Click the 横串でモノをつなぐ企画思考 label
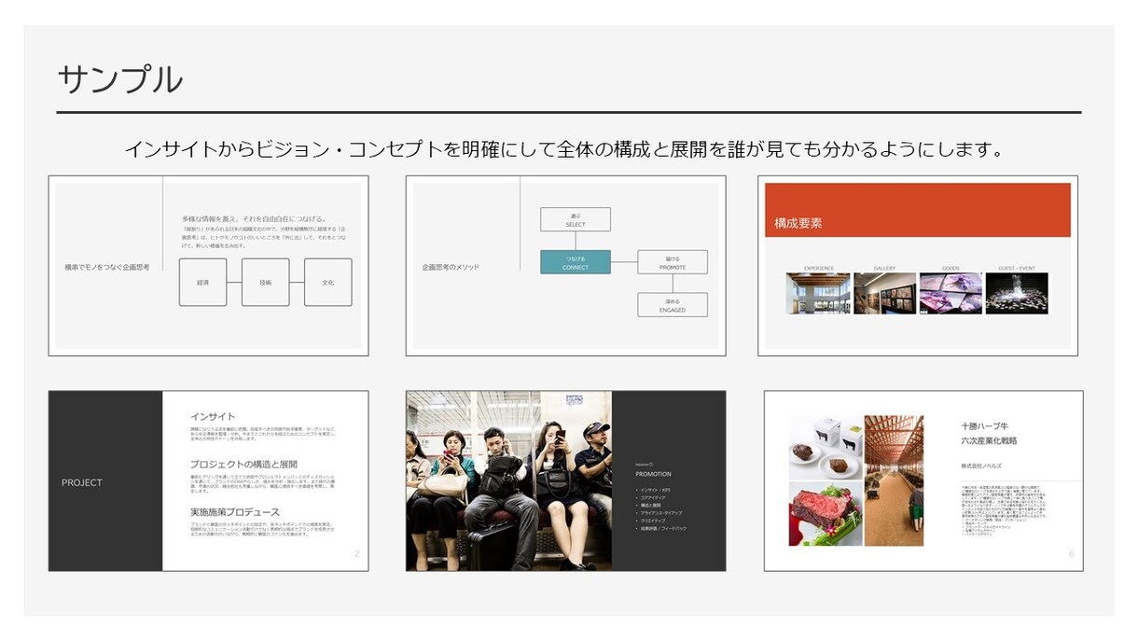This screenshot has height=640, width=1138. [107, 267]
